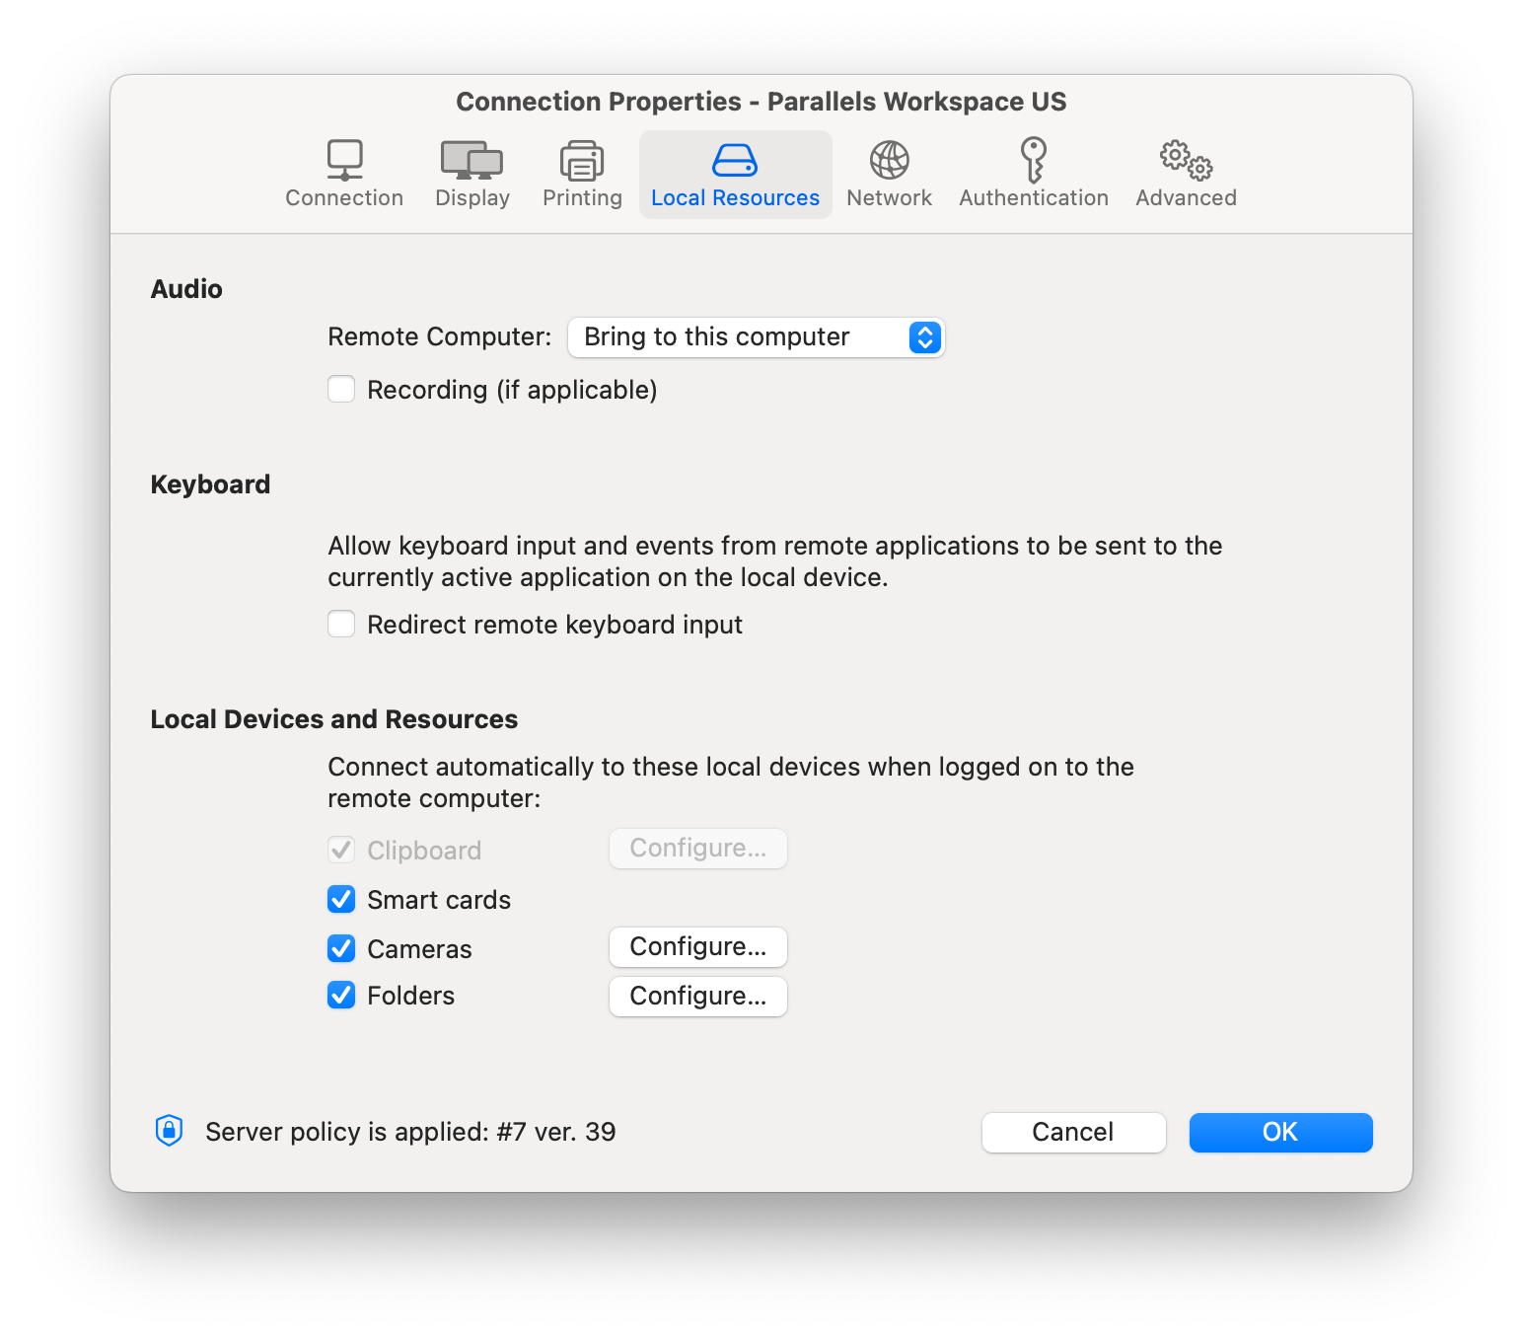Image resolution: width=1523 pixels, height=1338 pixels.
Task: Click the greyed-out Clipboard checkbox
Action: coord(341,850)
